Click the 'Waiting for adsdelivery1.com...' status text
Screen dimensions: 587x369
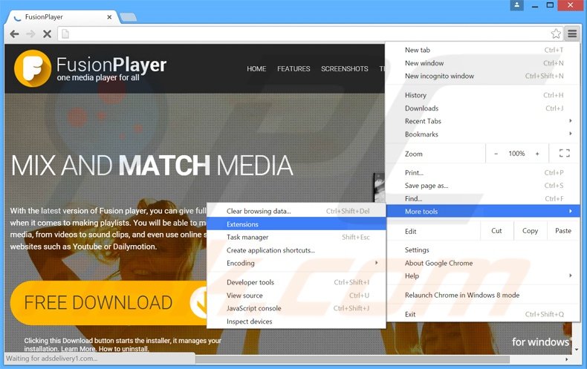pos(52,359)
